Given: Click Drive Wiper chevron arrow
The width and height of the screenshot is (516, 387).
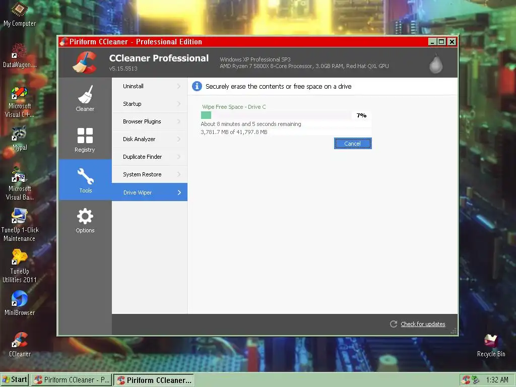Looking at the screenshot, I should (179, 192).
